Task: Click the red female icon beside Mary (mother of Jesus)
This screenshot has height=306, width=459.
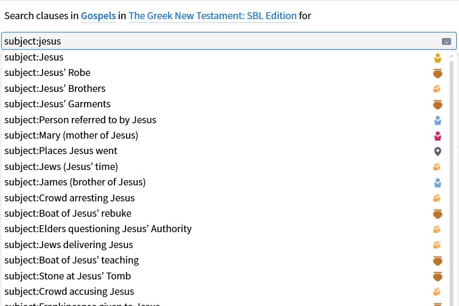Action: 438,136
